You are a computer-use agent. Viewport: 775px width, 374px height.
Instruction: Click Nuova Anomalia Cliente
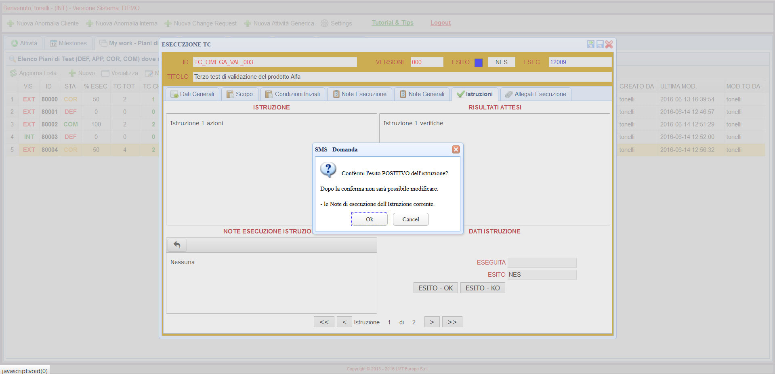click(x=43, y=23)
